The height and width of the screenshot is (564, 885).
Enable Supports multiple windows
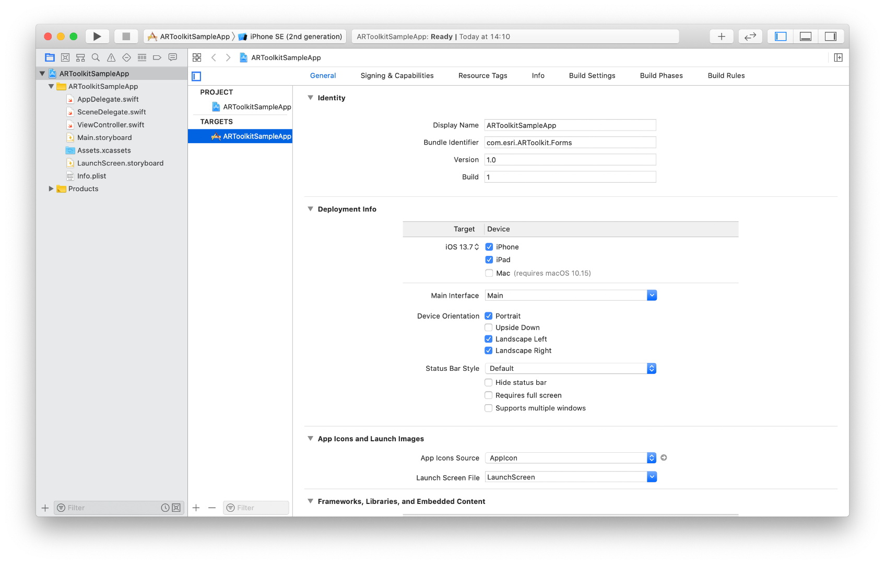(489, 408)
